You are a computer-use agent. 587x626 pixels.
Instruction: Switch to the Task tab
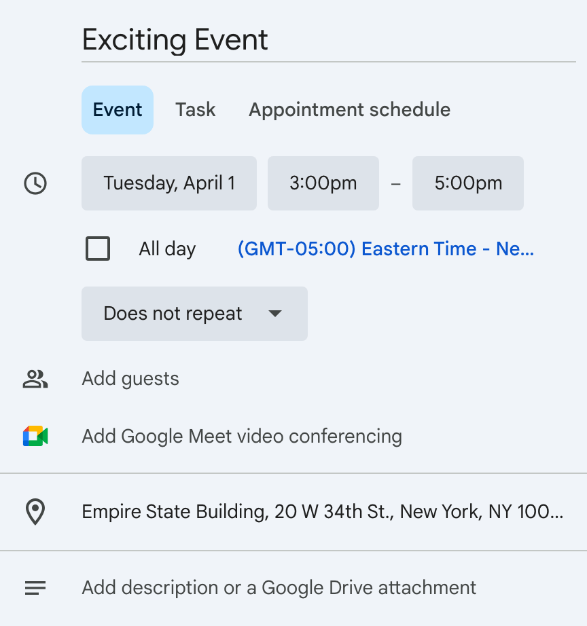(196, 110)
